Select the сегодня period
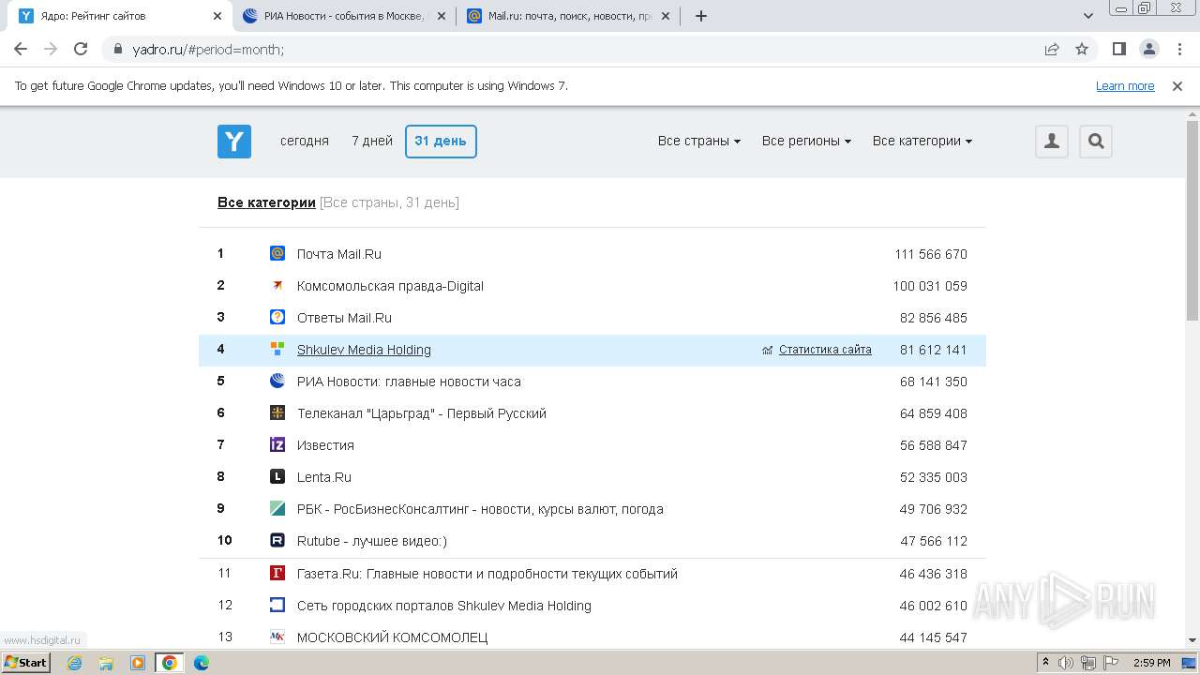1200x675 pixels. pos(305,141)
